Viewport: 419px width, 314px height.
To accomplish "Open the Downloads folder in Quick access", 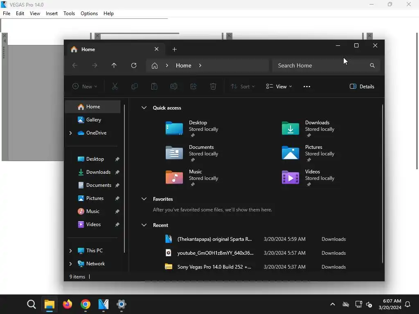I will tap(308, 129).
